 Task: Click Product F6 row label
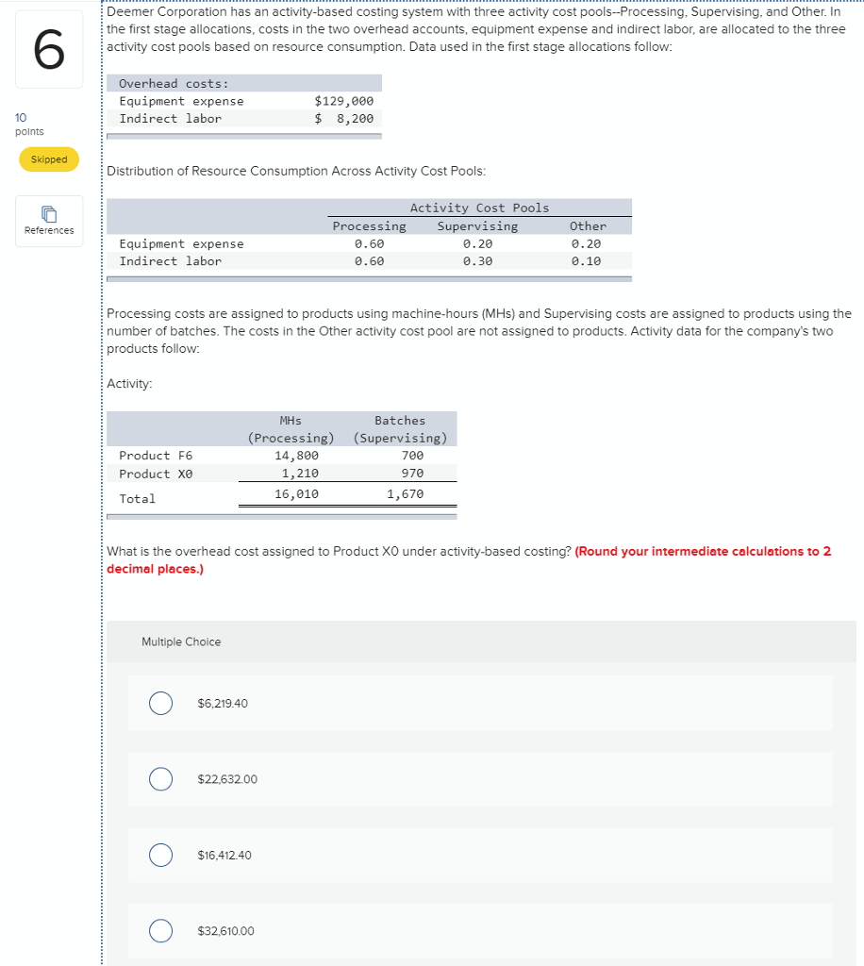click(x=156, y=456)
